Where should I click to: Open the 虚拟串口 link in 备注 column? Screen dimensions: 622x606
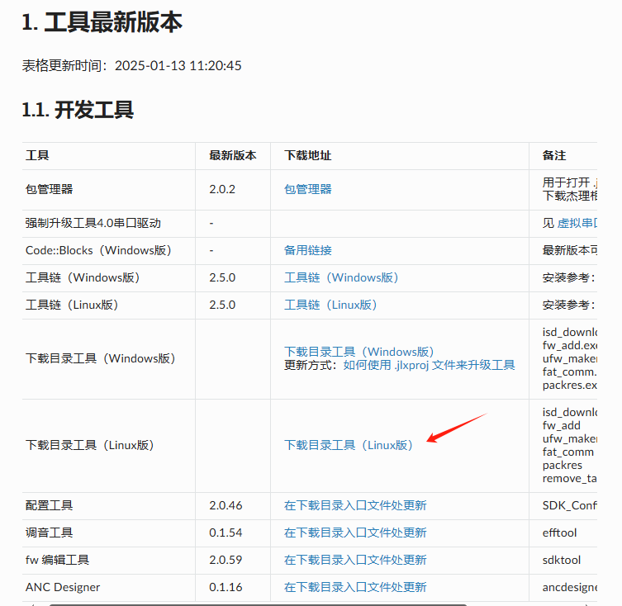577,223
